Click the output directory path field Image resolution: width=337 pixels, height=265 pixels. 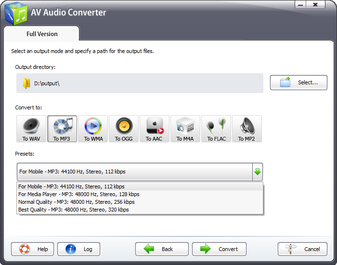pos(140,83)
